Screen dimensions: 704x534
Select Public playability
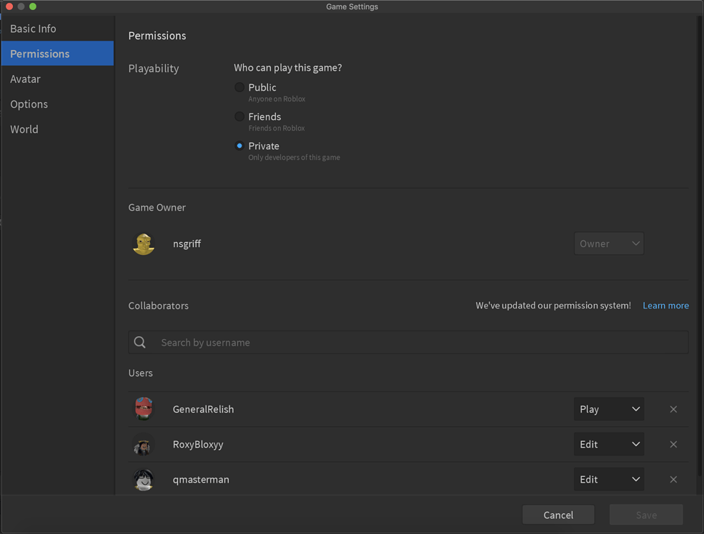[239, 87]
